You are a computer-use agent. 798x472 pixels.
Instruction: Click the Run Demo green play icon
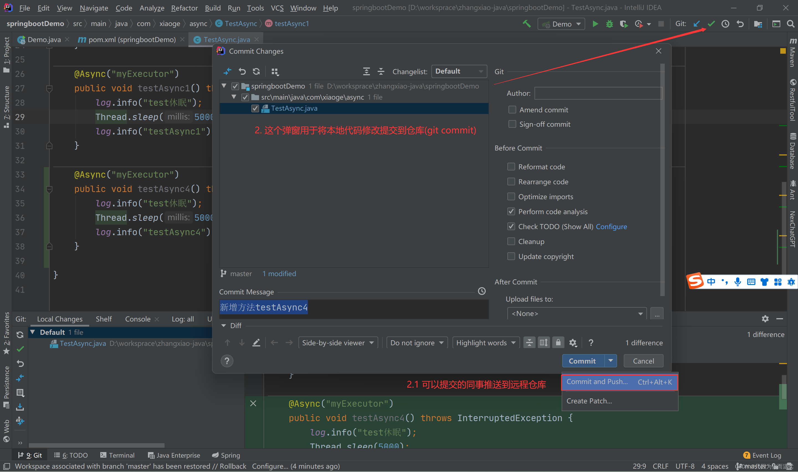595,24
